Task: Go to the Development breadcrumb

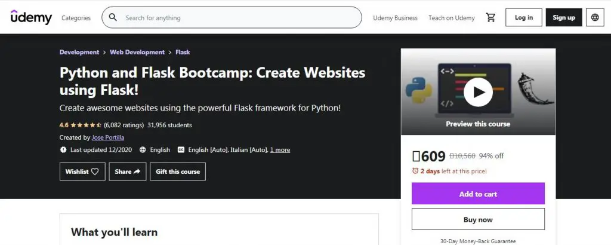Action: click(x=79, y=53)
